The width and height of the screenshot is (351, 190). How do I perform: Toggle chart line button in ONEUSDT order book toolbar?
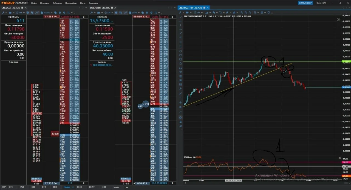37,13
